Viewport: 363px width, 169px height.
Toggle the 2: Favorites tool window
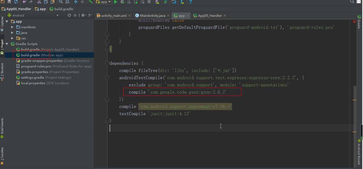[x=2, y=156]
